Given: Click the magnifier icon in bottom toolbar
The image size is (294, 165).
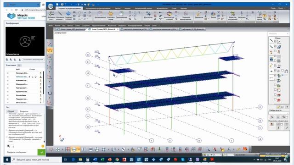Looking at the screenshot, I should [208, 149].
